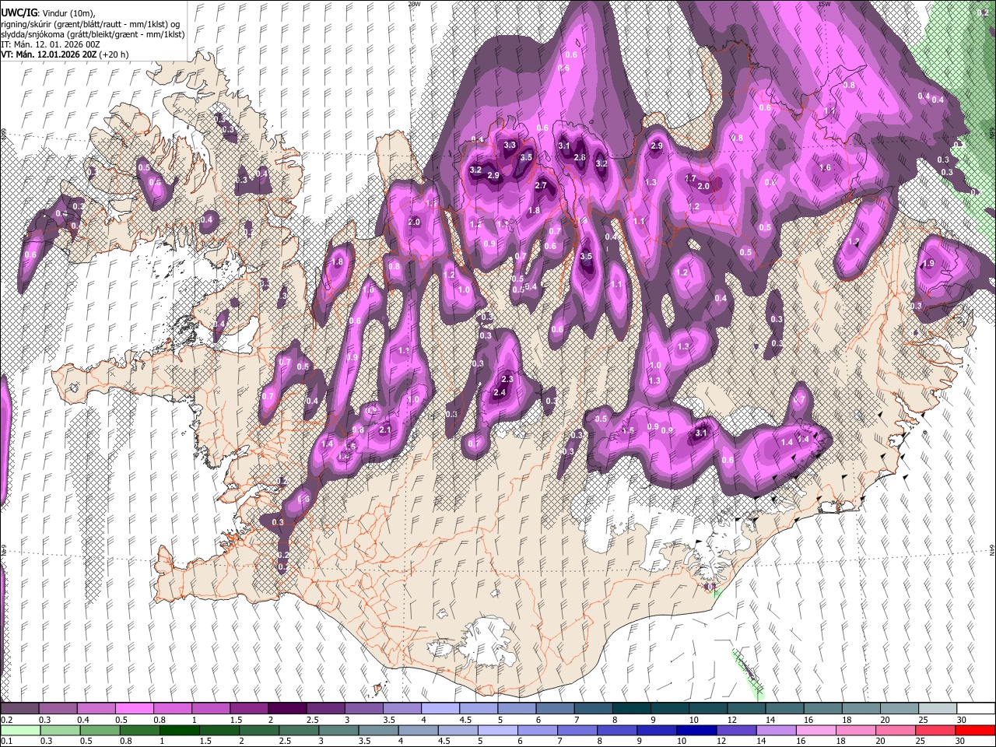The image size is (996, 747).
Task: Pick the upper legend swatch between 0.2 and 0.3
Action: point(19,709)
